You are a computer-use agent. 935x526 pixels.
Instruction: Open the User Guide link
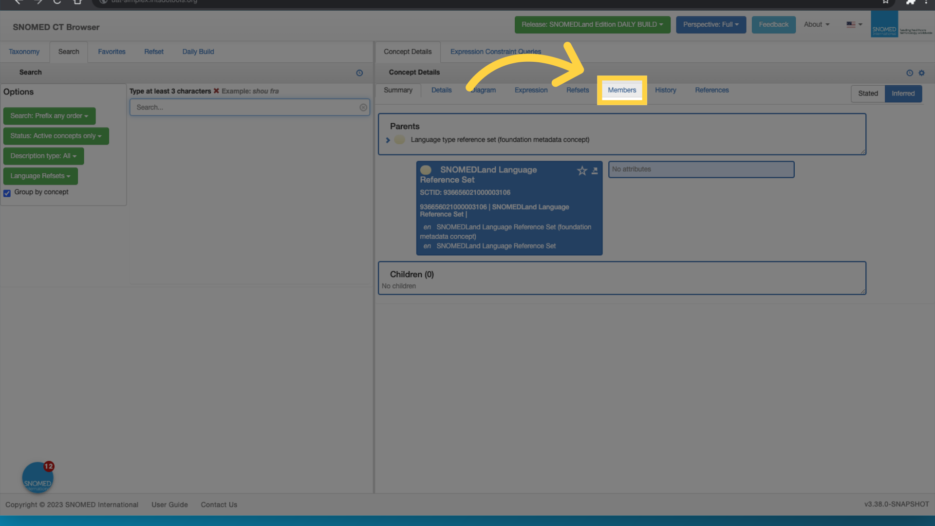169,505
